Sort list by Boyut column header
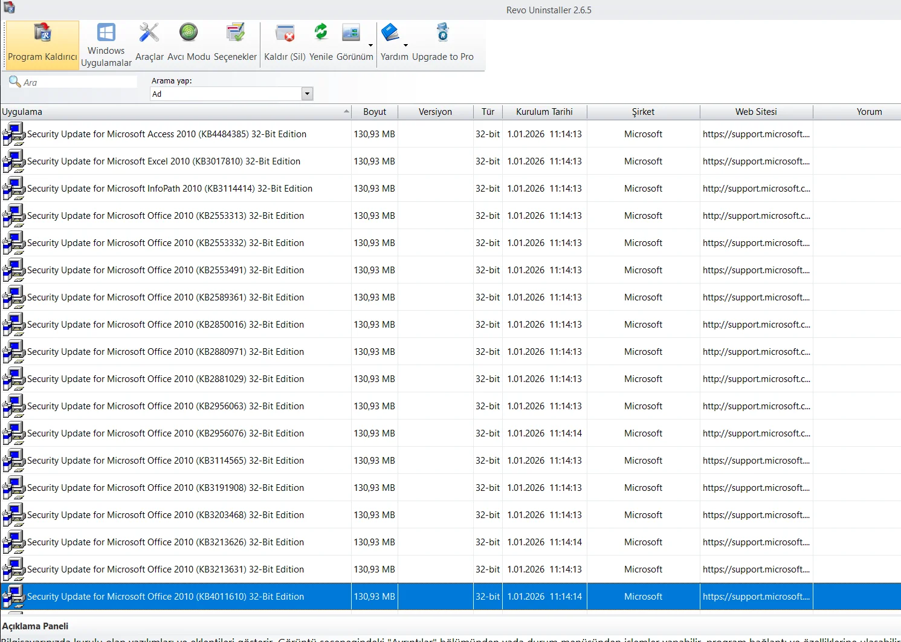The height and width of the screenshot is (642, 901). click(x=375, y=112)
